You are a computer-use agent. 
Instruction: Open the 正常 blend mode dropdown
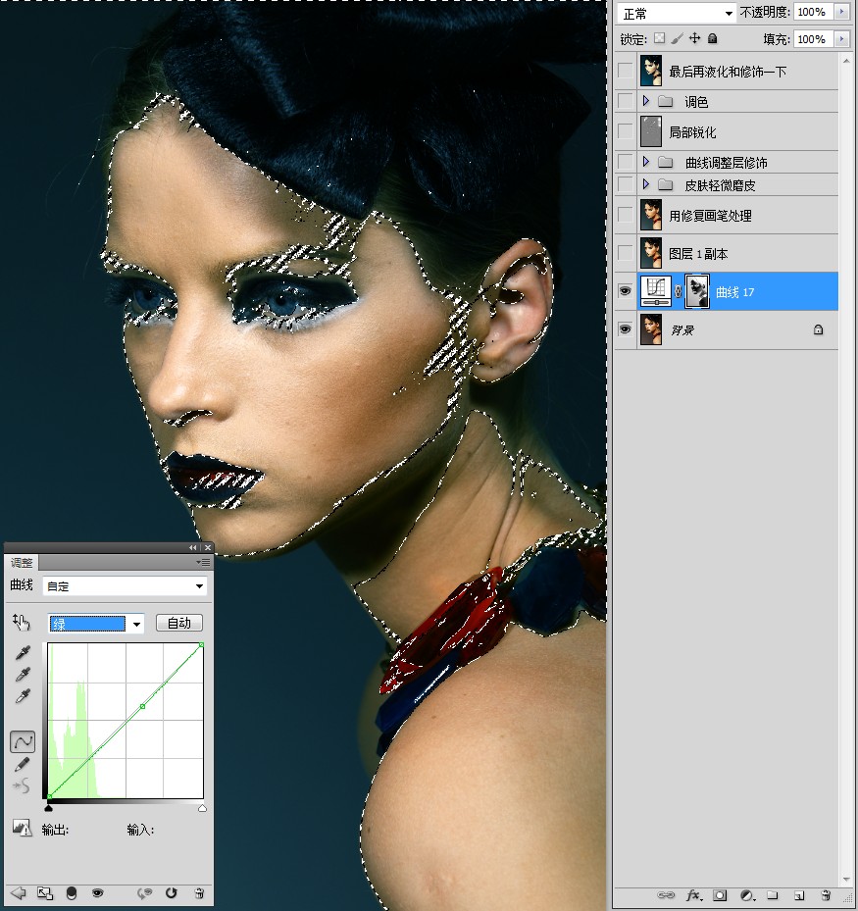click(x=677, y=13)
